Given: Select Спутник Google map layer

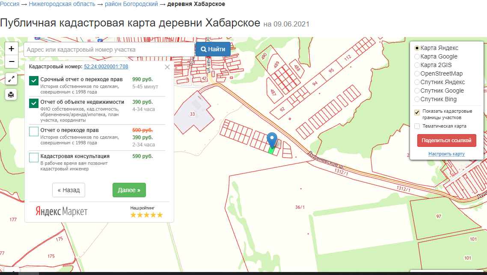Looking at the screenshot, I should [x=417, y=91].
